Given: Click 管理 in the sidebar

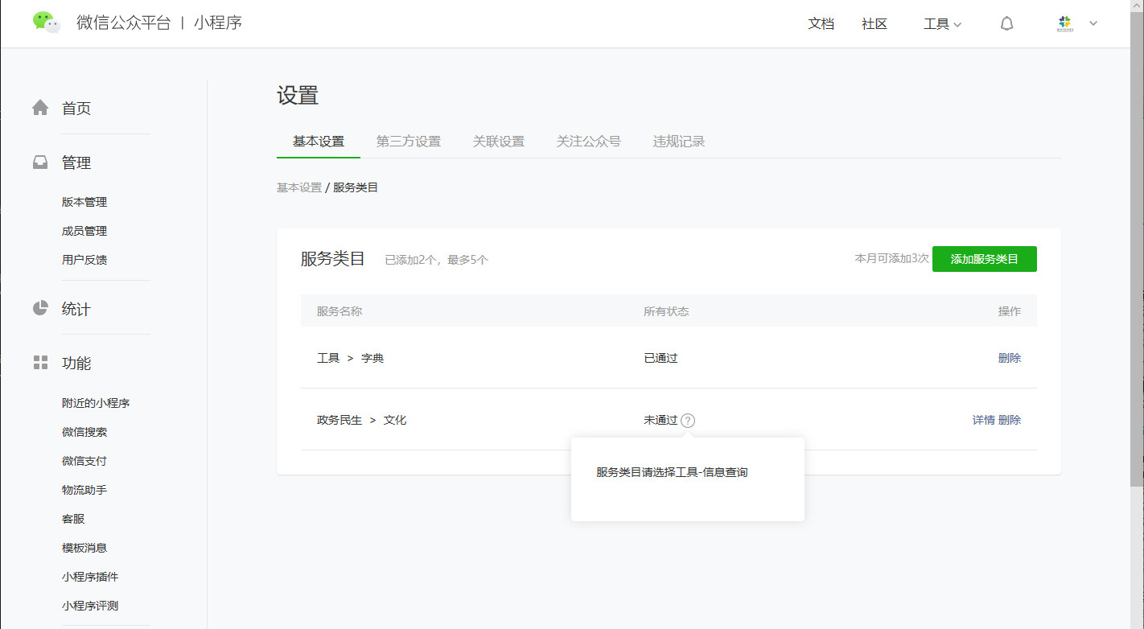Looking at the screenshot, I should tap(76, 163).
